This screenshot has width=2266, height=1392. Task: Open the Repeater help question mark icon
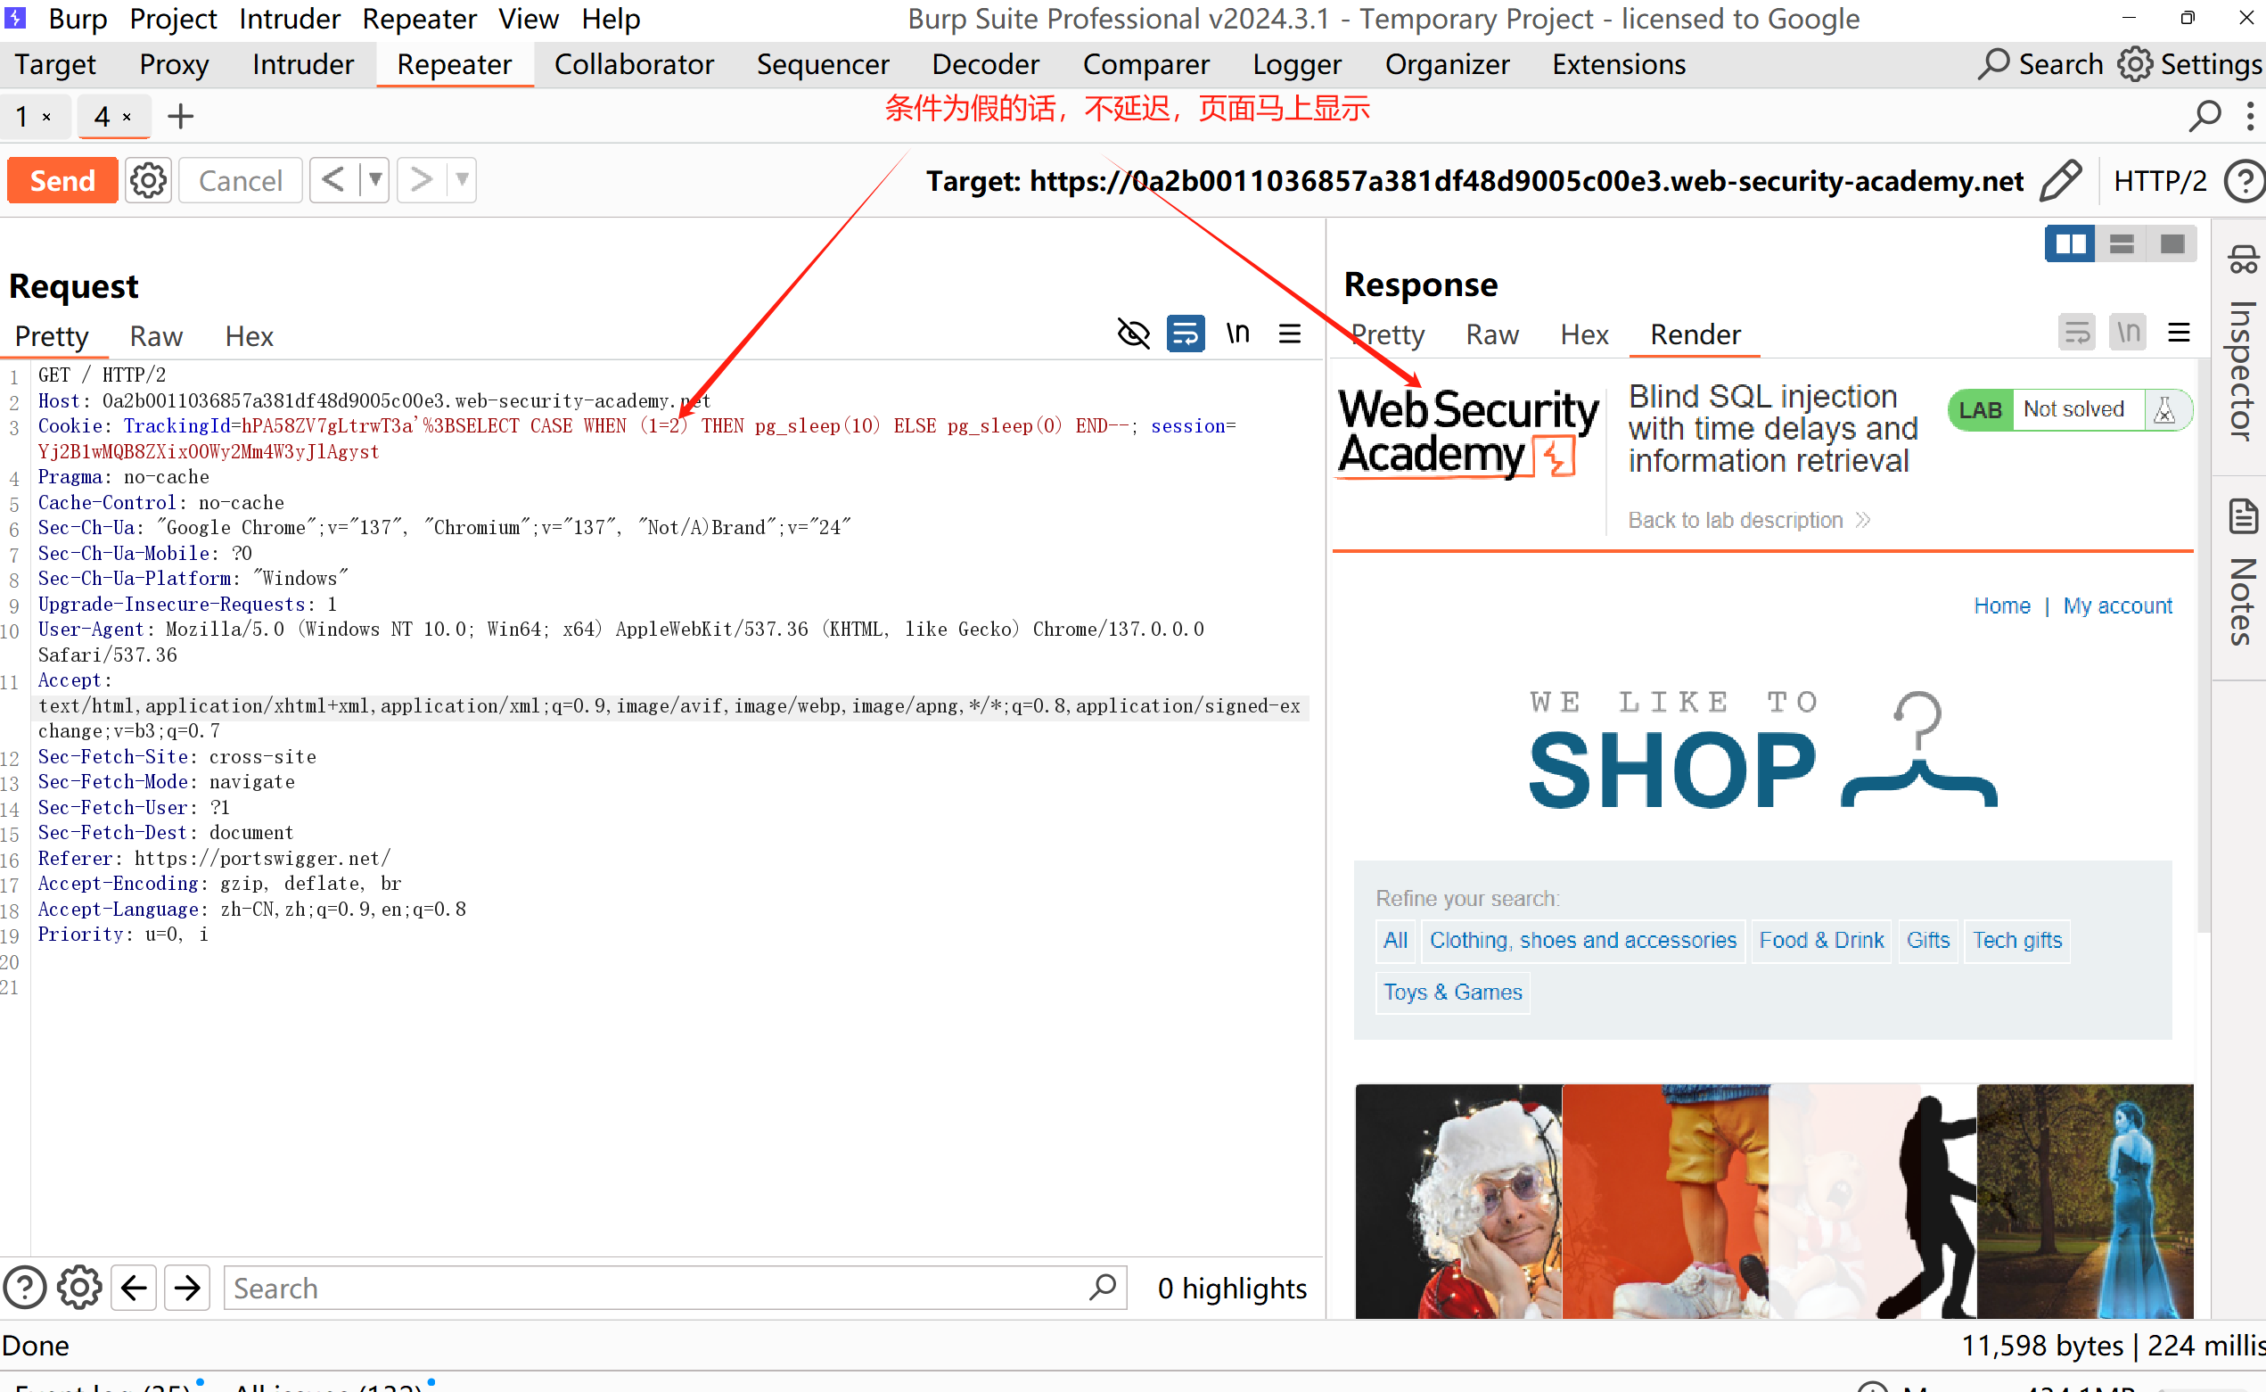2244,180
